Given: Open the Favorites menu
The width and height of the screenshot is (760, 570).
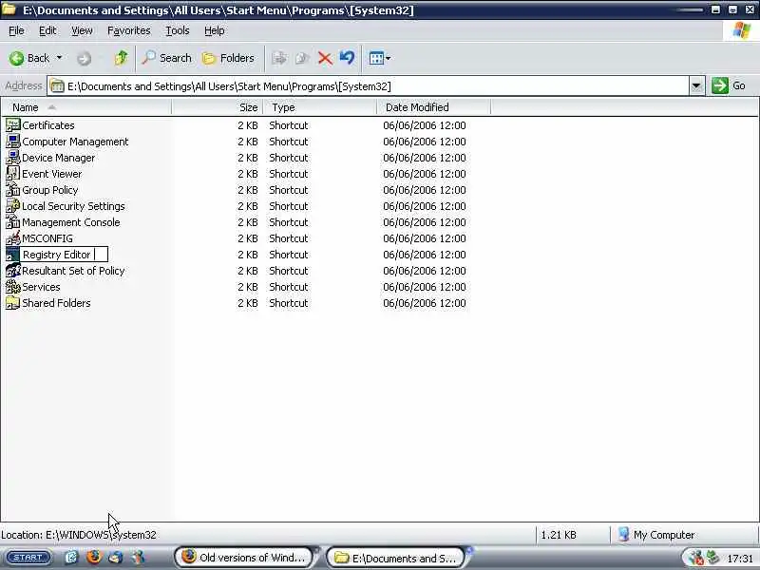Looking at the screenshot, I should pyautogui.click(x=129, y=30).
